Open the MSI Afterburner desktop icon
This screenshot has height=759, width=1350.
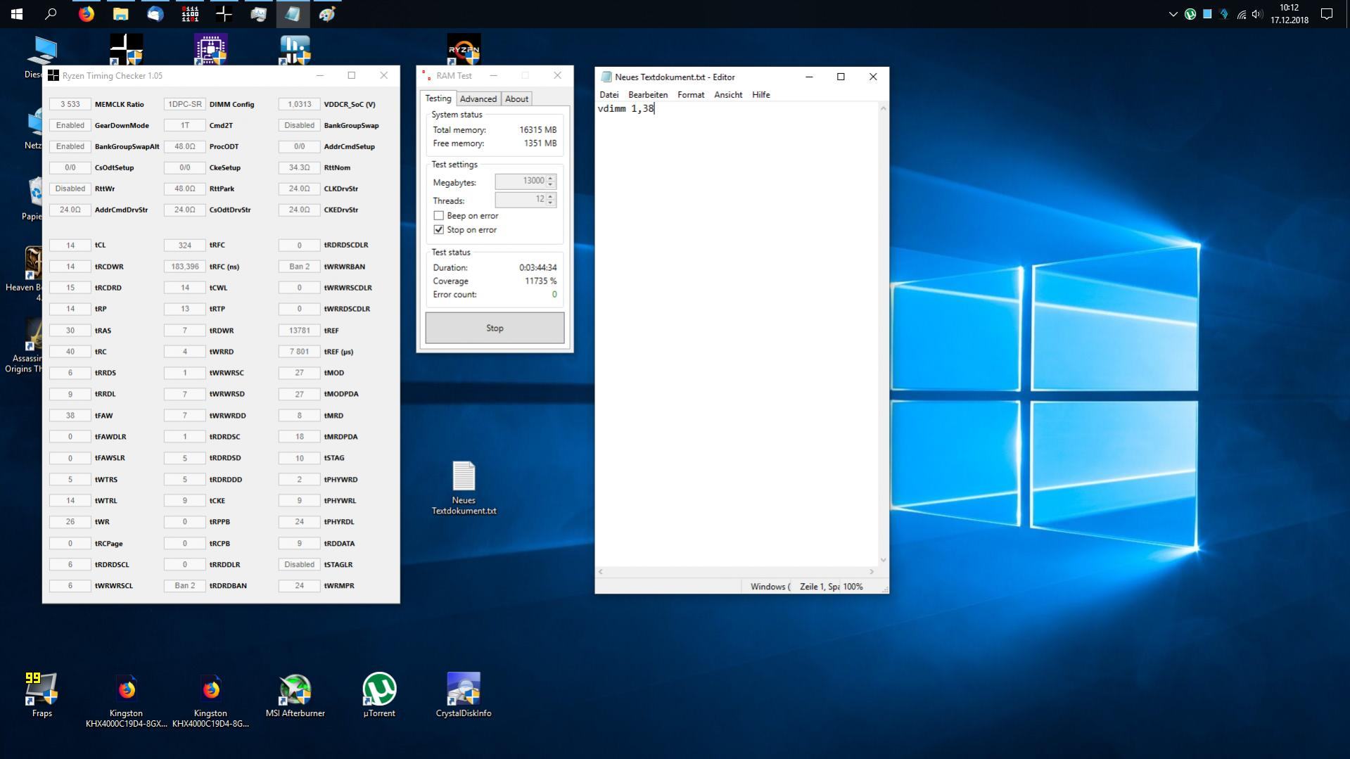pyautogui.click(x=295, y=691)
